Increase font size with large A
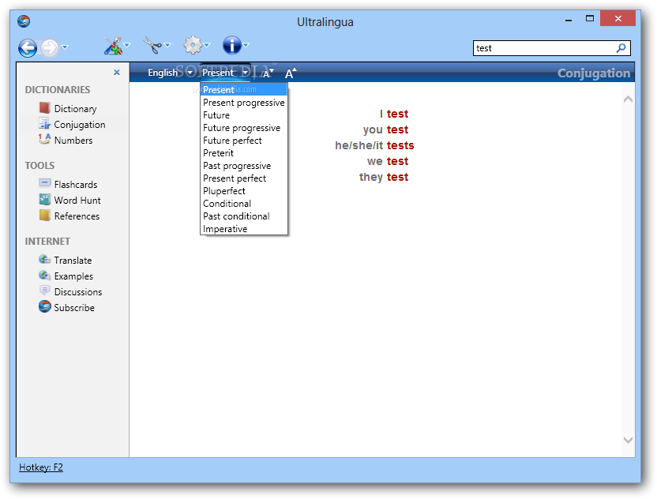This screenshot has height=499, width=657. click(x=291, y=73)
